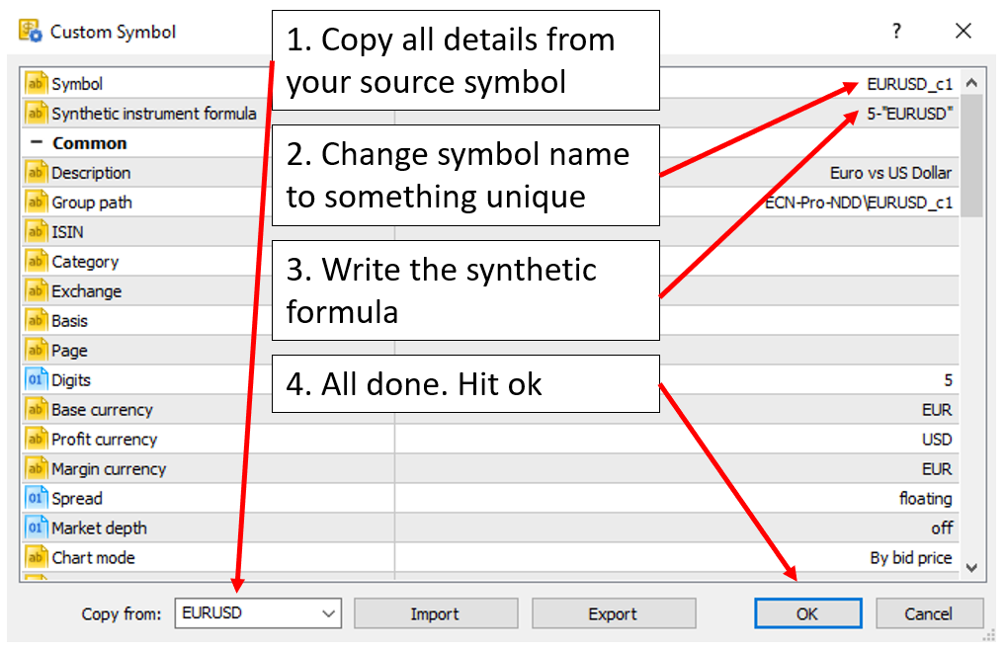Click the icon next to Exchange
Image resolution: width=1006 pixels, height=650 pixels.
tap(36, 290)
